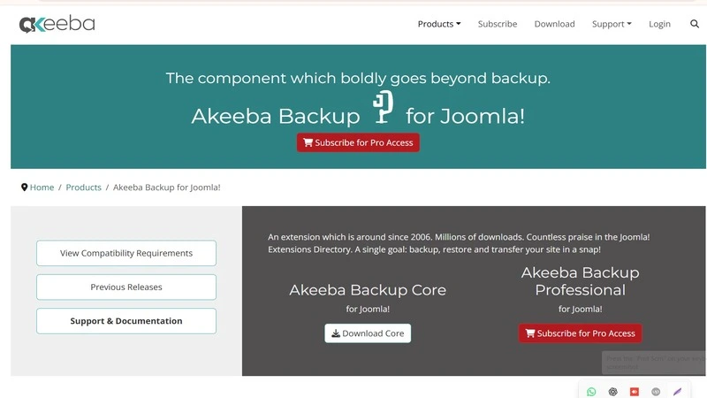Open the Subscribe menu item
Viewport: 707px width, 398px height.
(x=498, y=24)
